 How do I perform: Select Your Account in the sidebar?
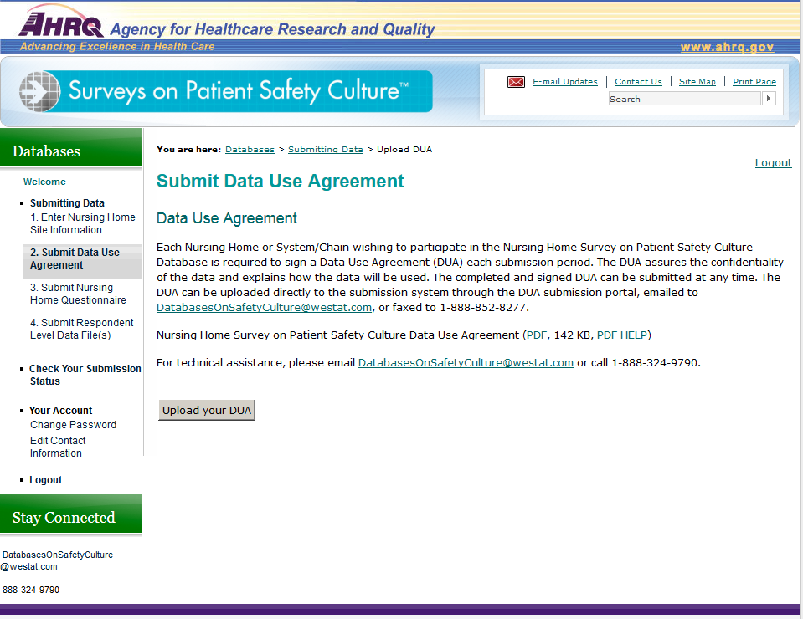60,410
